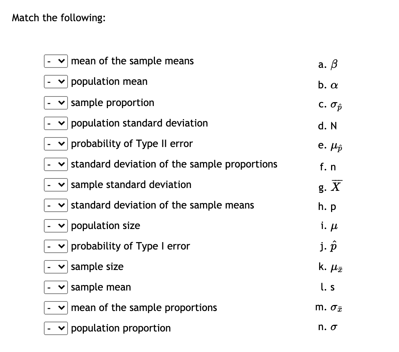Open the probability of Type I error dropdown
The width and height of the screenshot is (399, 352).
point(56,246)
